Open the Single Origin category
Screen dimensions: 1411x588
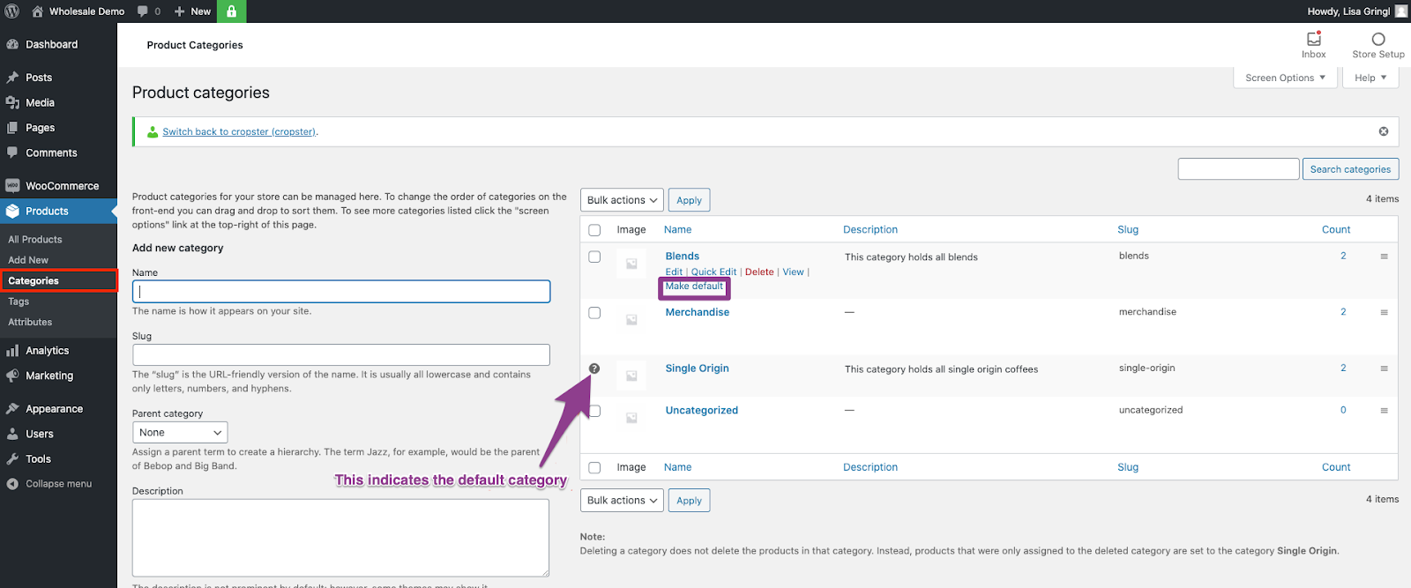(x=697, y=368)
